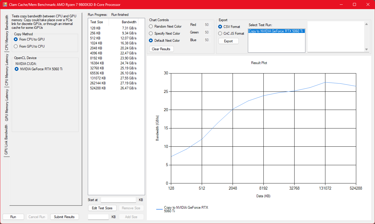Click the Bandwidth (GB/s) vertical axis label
Image resolution: width=375 pixels, height=224 pixels.
(x=157, y=128)
